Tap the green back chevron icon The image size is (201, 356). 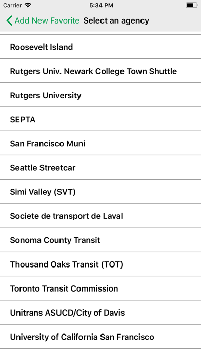point(9,20)
